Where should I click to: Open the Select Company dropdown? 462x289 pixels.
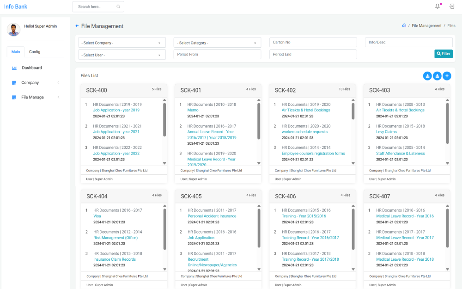pos(122,42)
